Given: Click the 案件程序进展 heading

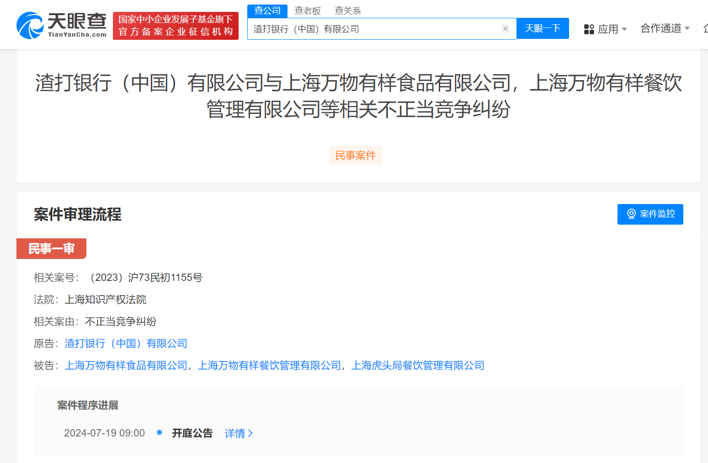Looking at the screenshot, I should point(88,405).
